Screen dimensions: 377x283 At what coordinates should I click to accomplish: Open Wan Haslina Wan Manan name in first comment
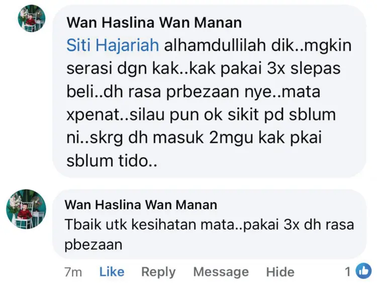[x=154, y=23]
